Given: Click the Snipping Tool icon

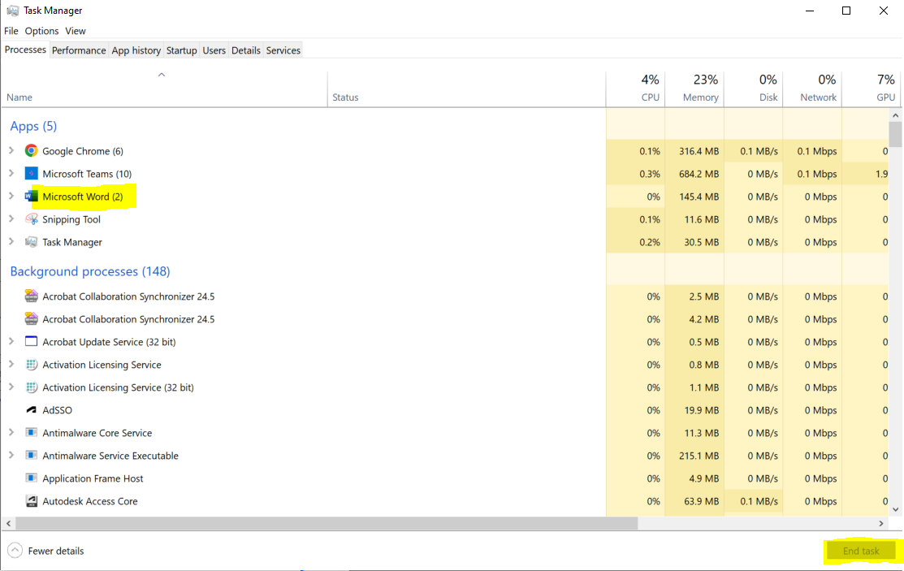Looking at the screenshot, I should coord(30,219).
